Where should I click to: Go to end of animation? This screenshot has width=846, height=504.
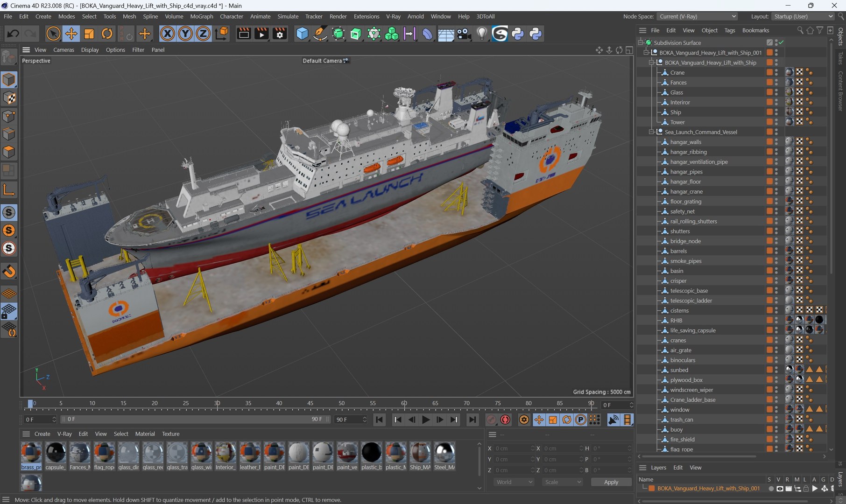[472, 420]
